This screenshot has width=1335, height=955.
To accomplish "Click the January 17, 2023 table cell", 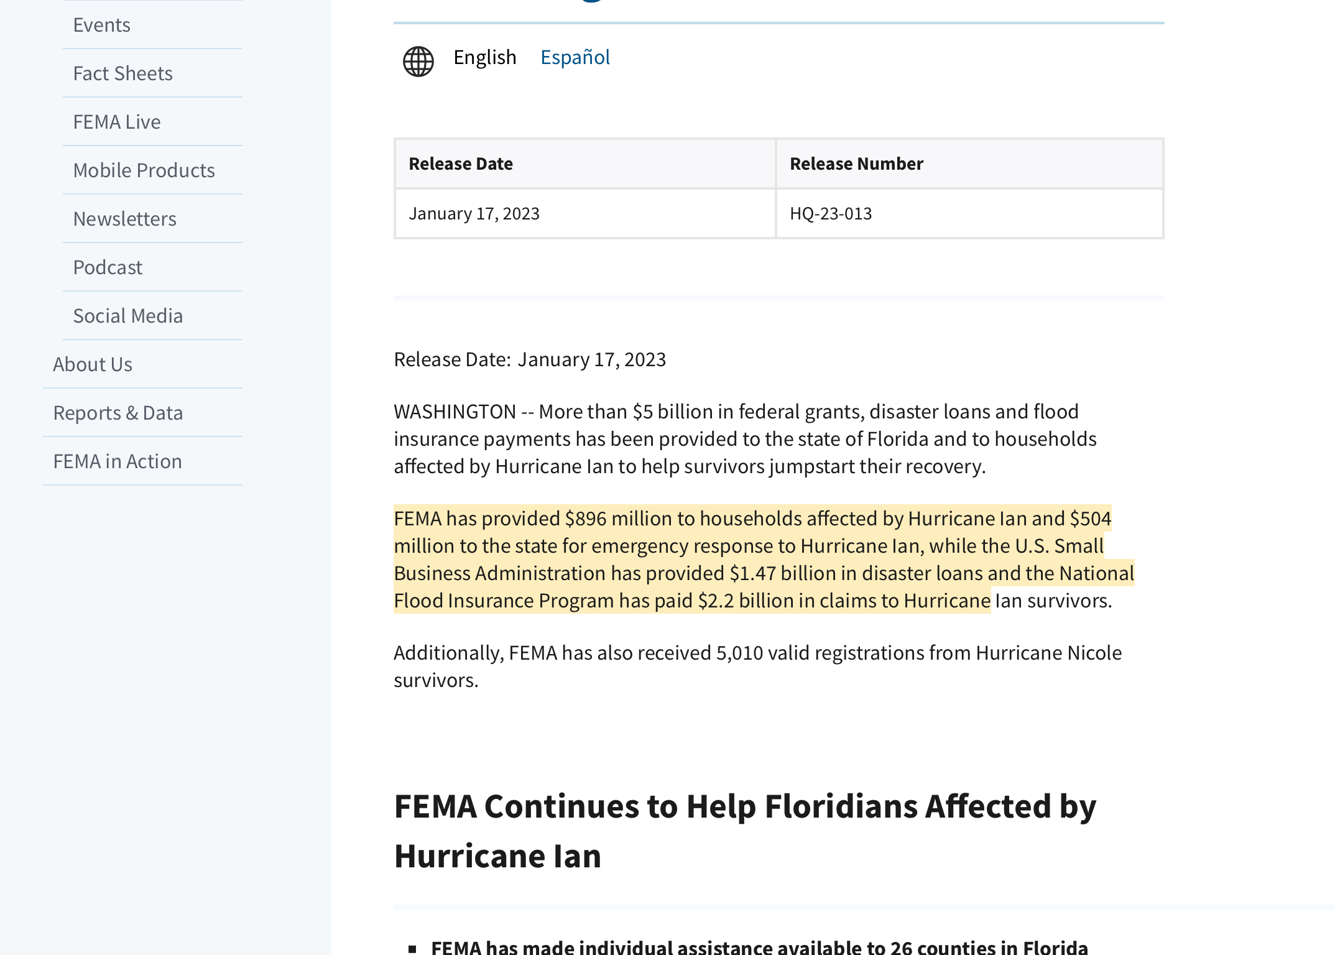I will pos(474,213).
